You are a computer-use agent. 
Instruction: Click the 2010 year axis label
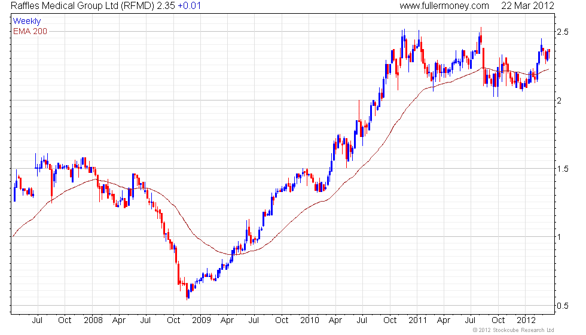coord(310,320)
